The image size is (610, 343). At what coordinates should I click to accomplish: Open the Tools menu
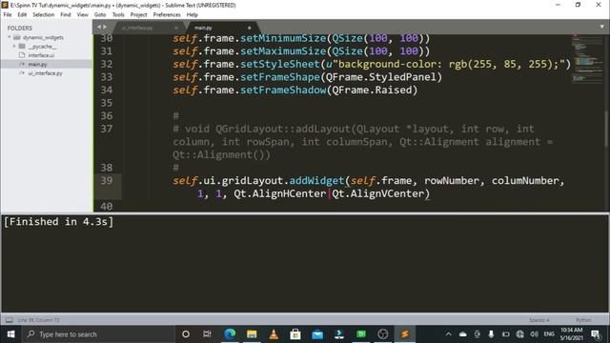pos(118,15)
